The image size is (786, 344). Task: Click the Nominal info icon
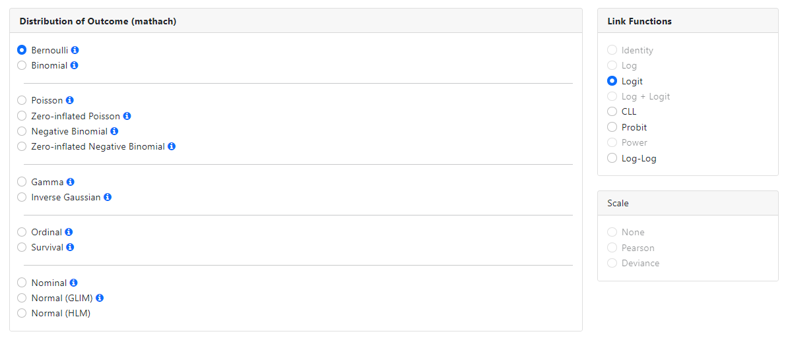pyautogui.click(x=74, y=283)
